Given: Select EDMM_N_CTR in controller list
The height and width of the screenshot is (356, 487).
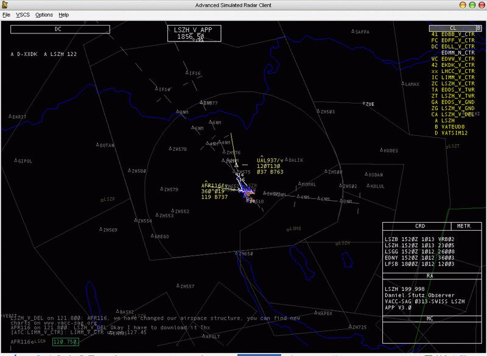Looking at the screenshot, I should [x=457, y=53].
